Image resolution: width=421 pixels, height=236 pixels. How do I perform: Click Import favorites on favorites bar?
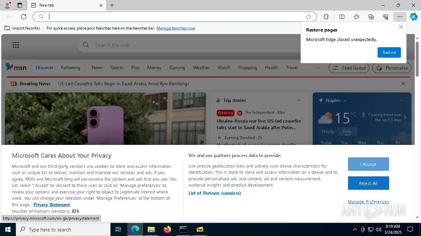click(x=22, y=28)
